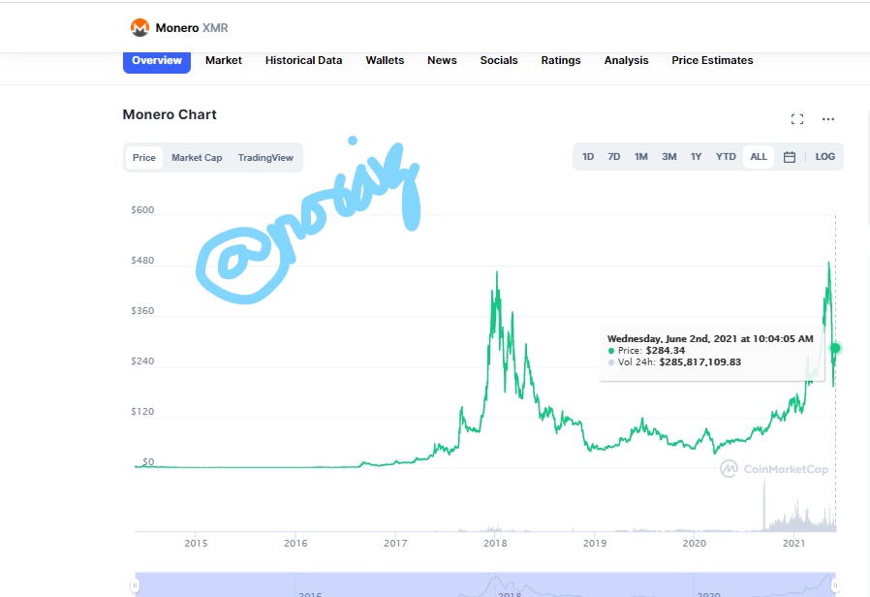The image size is (870, 597).
Task: Toggle LOG scale on chart
Action: click(824, 156)
